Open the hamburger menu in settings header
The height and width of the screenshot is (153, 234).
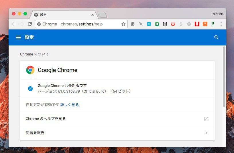click(x=18, y=37)
